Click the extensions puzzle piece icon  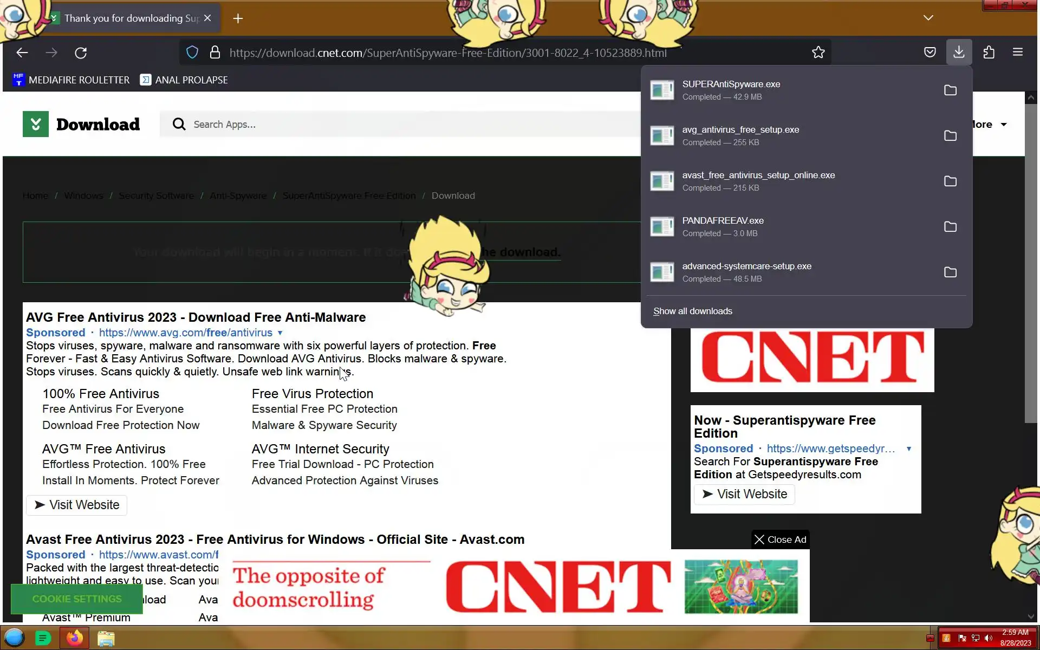point(989,52)
